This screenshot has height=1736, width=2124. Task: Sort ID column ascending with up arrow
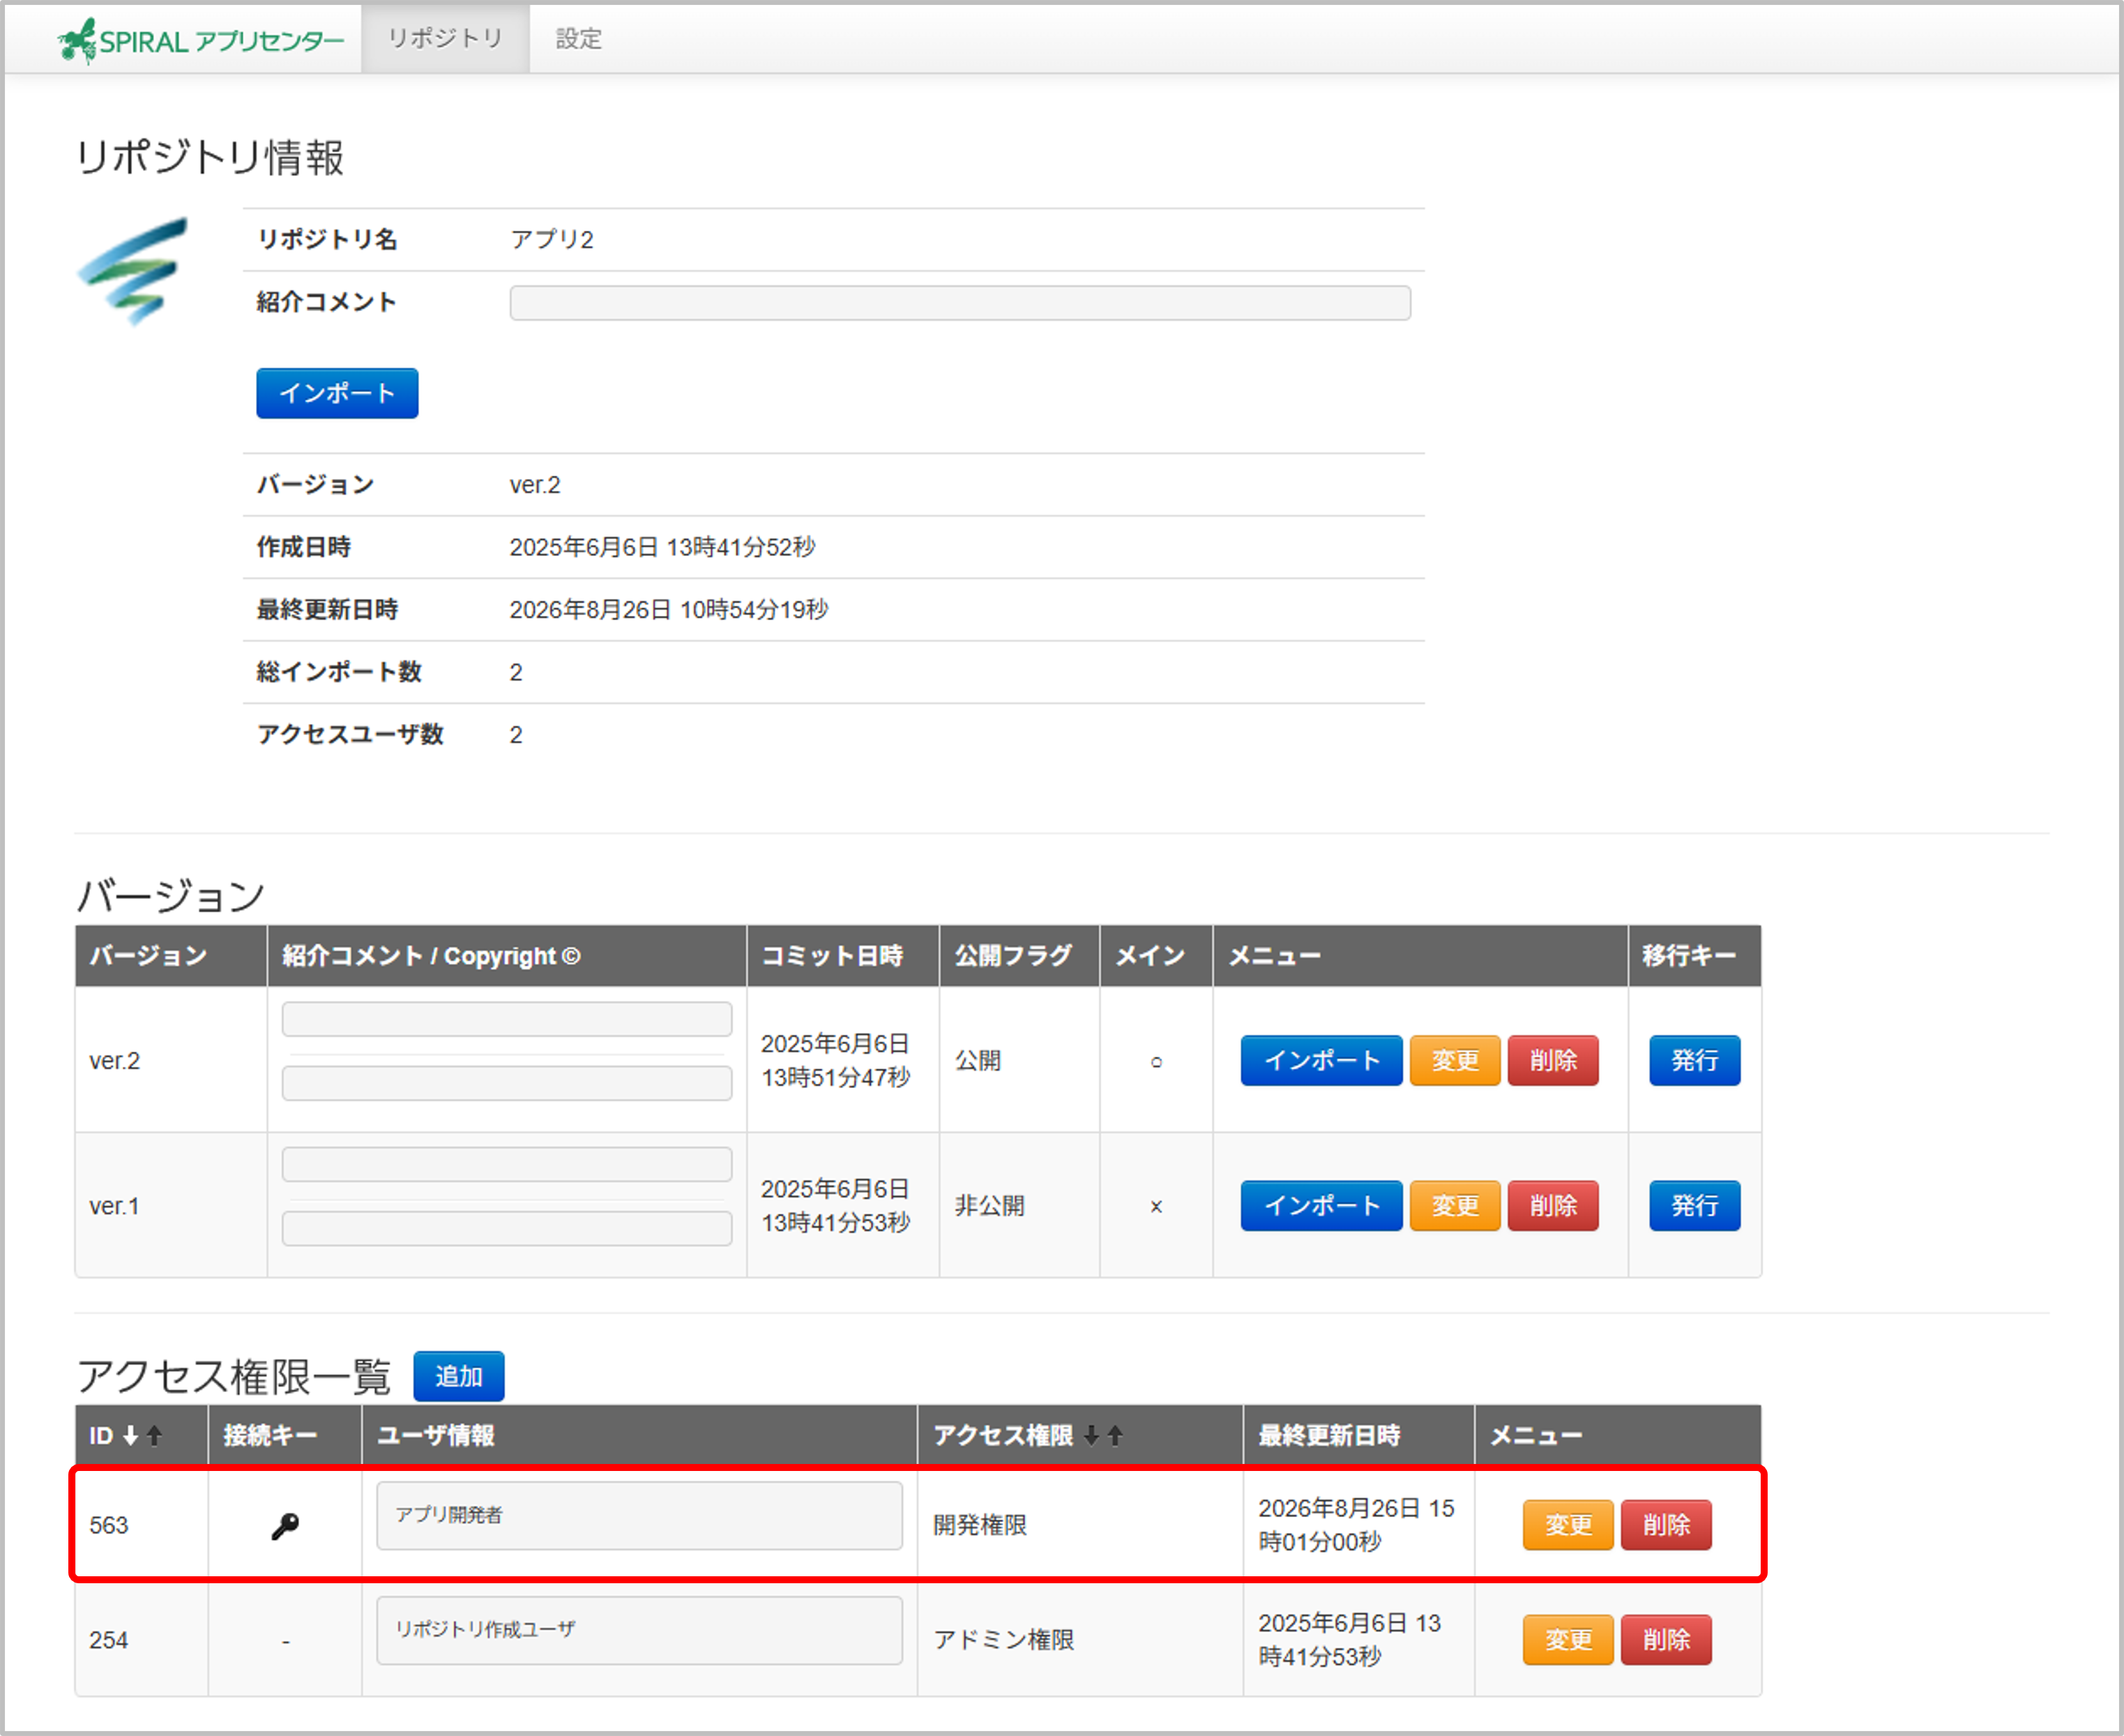pyautogui.click(x=154, y=1436)
